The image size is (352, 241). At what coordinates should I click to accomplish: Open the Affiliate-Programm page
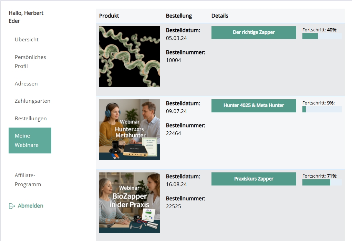coord(28,180)
